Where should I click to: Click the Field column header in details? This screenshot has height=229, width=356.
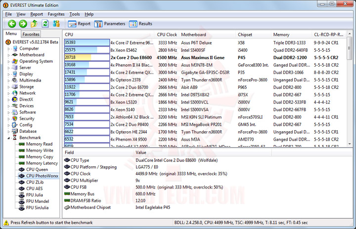click(x=98, y=153)
